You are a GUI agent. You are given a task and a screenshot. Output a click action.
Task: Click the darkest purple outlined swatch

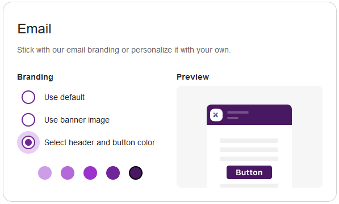136,173
